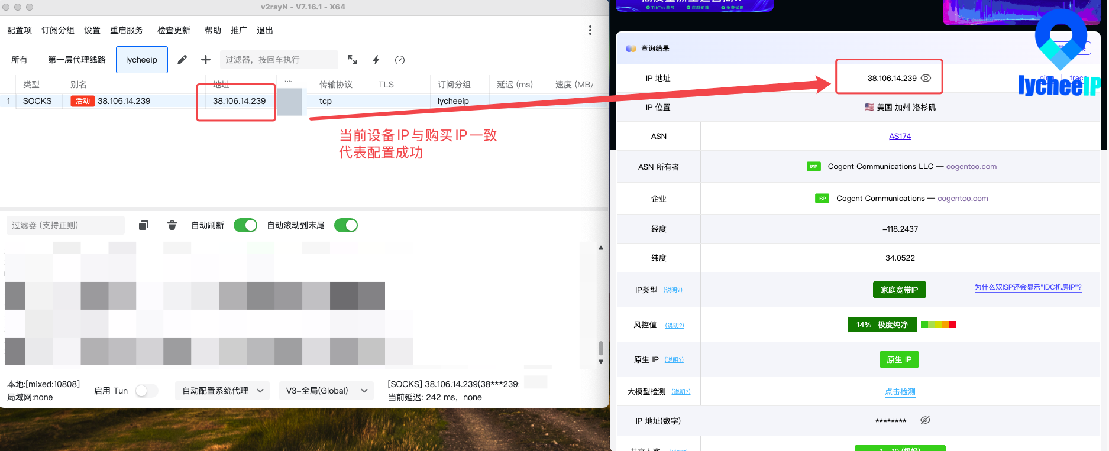The width and height of the screenshot is (1109, 451).
Task: Click the 点击检测 link
Action: [900, 391]
